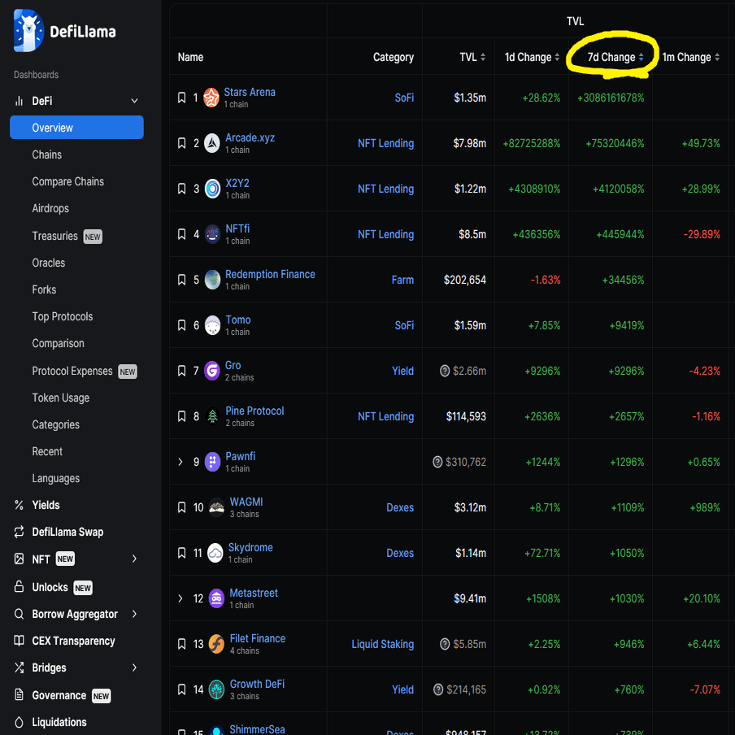735x735 pixels.
Task: Click the NFTfi logo icon
Action: pos(212,234)
